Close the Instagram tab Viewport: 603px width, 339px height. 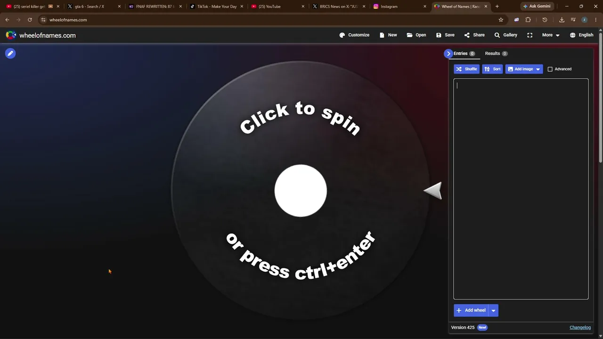425,7
